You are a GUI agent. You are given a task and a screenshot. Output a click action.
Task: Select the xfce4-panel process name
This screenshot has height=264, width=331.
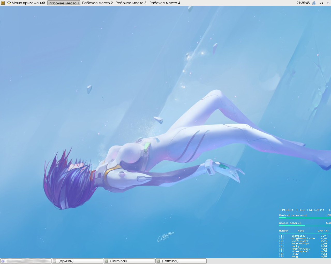pos(300,251)
